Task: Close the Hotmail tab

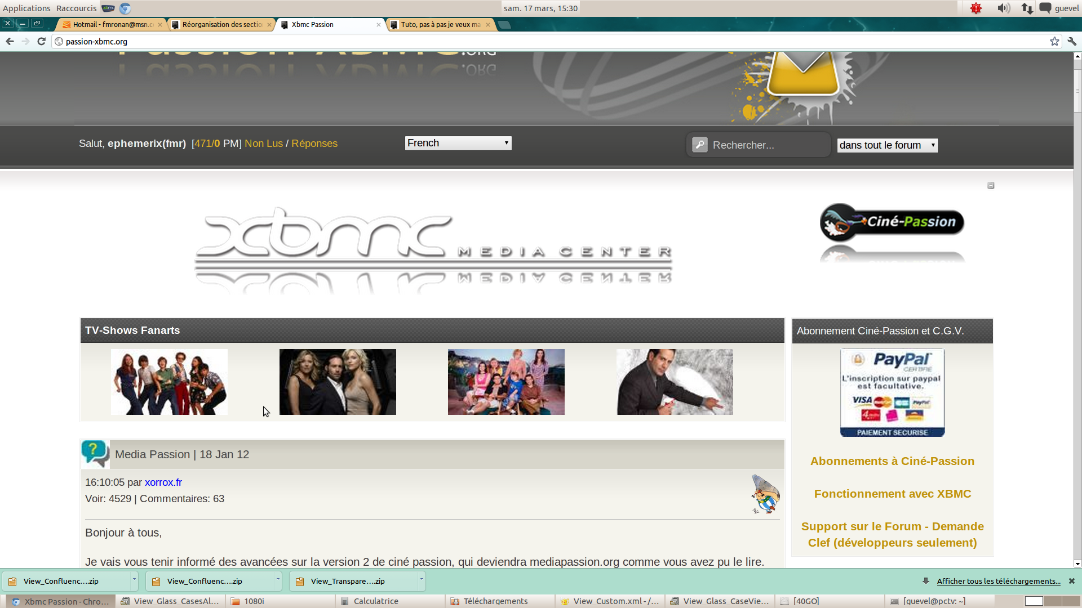Action: coord(160,24)
